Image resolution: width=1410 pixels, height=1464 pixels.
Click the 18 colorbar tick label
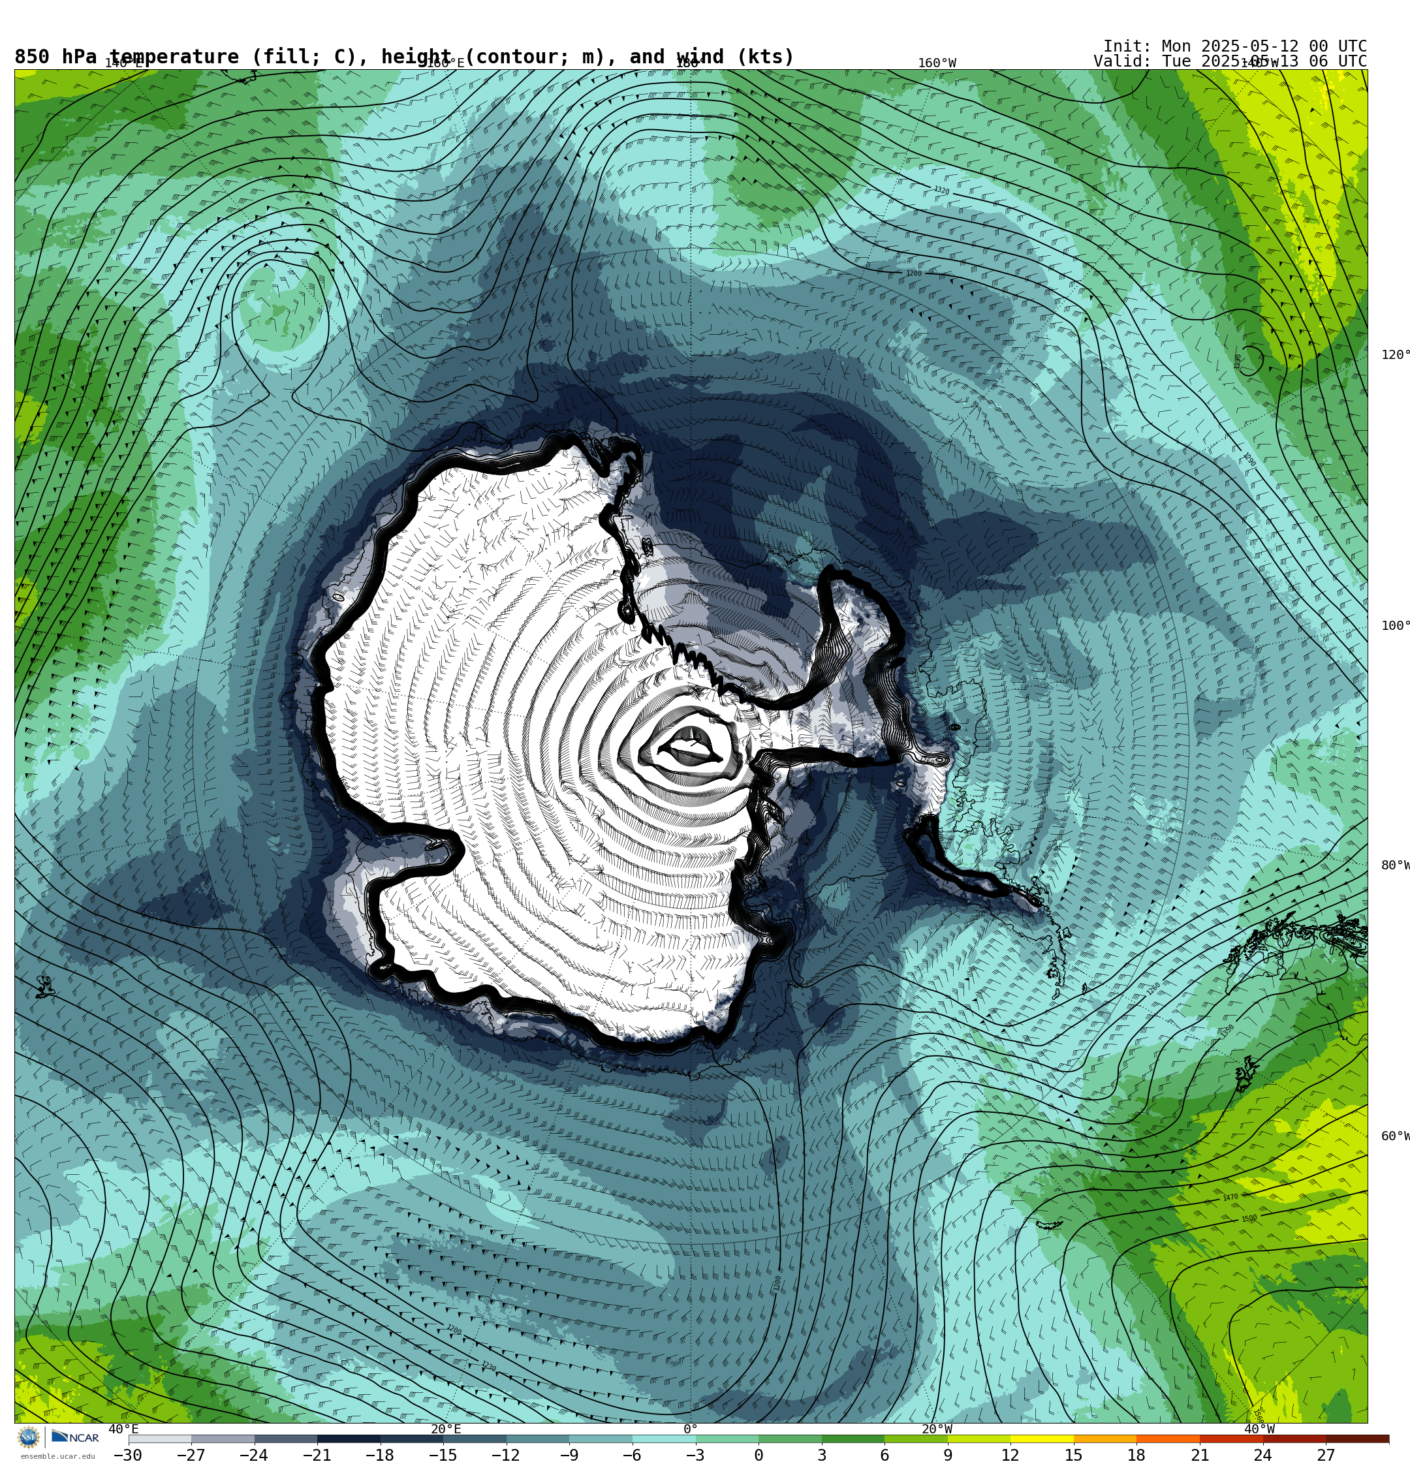[1136, 1455]
